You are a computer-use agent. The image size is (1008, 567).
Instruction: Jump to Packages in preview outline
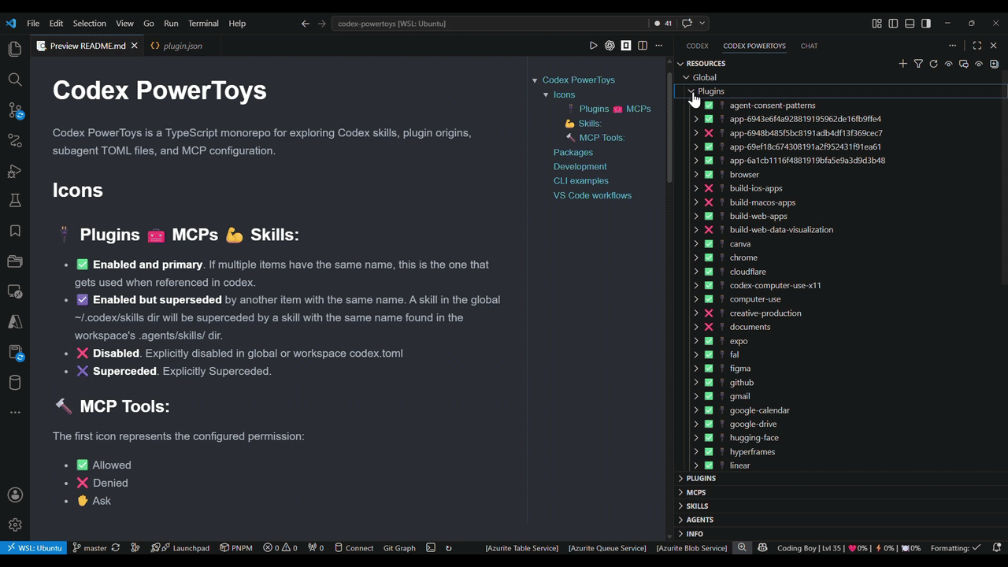click(x=573, y=152)
